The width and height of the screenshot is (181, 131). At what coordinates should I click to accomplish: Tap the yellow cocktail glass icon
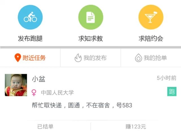point(151,17)
